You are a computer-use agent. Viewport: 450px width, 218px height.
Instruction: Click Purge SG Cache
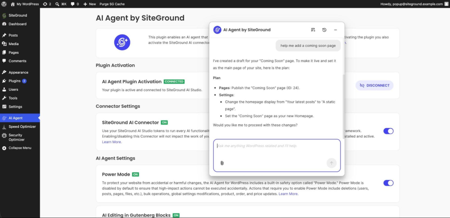point(112,4)
